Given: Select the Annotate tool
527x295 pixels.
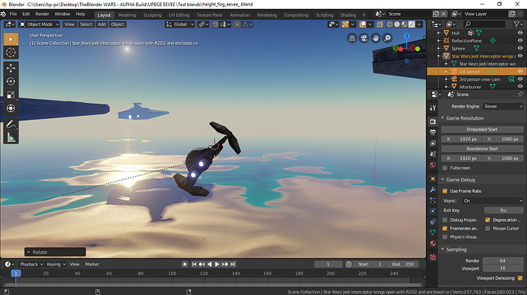Looking at the screenshot, I should pos(11,124).
